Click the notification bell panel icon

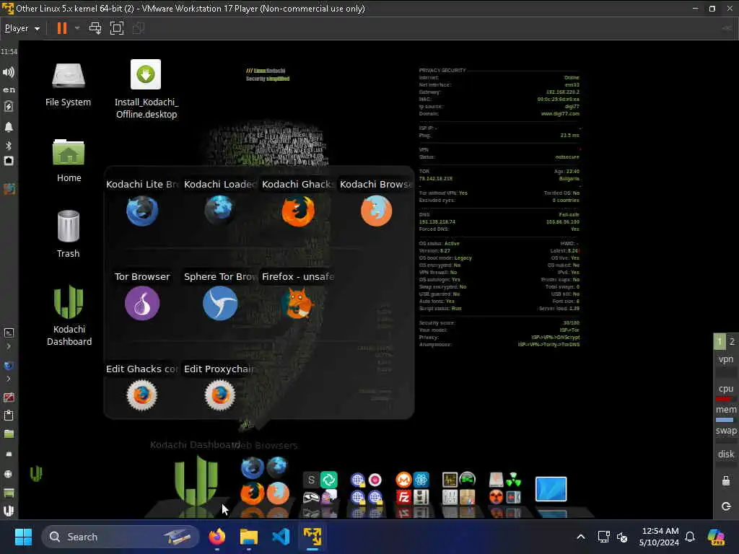coord(9,127)
